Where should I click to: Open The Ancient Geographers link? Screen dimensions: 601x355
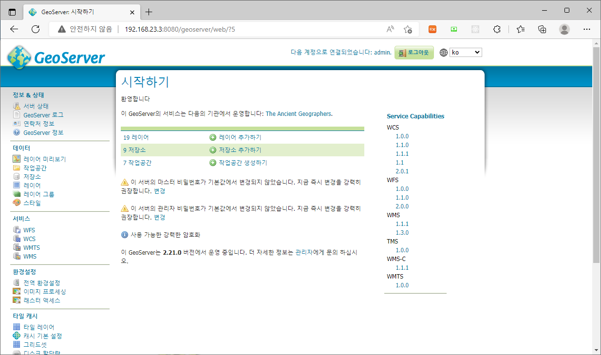coord(298,114)
